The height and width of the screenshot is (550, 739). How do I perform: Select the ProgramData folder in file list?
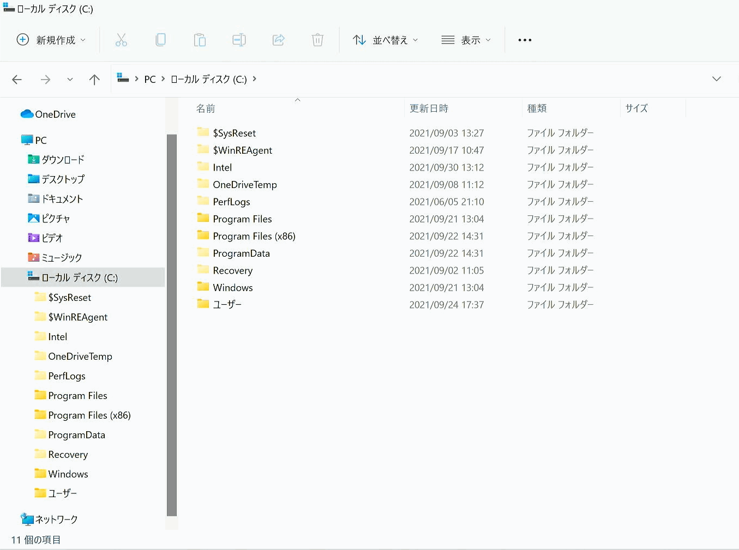tap(233, 253)
